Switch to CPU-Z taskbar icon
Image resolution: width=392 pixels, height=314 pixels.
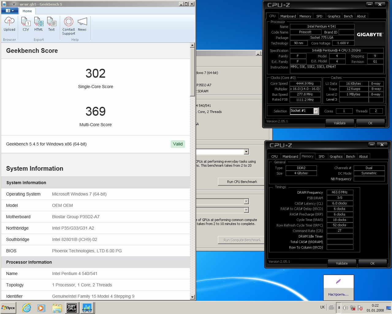click(x=72, y=308)
